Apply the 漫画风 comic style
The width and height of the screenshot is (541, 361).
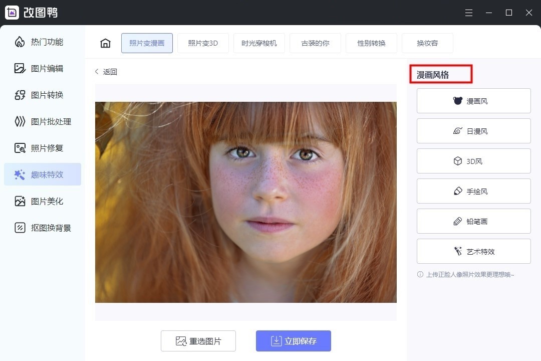(x=473, y=101)
